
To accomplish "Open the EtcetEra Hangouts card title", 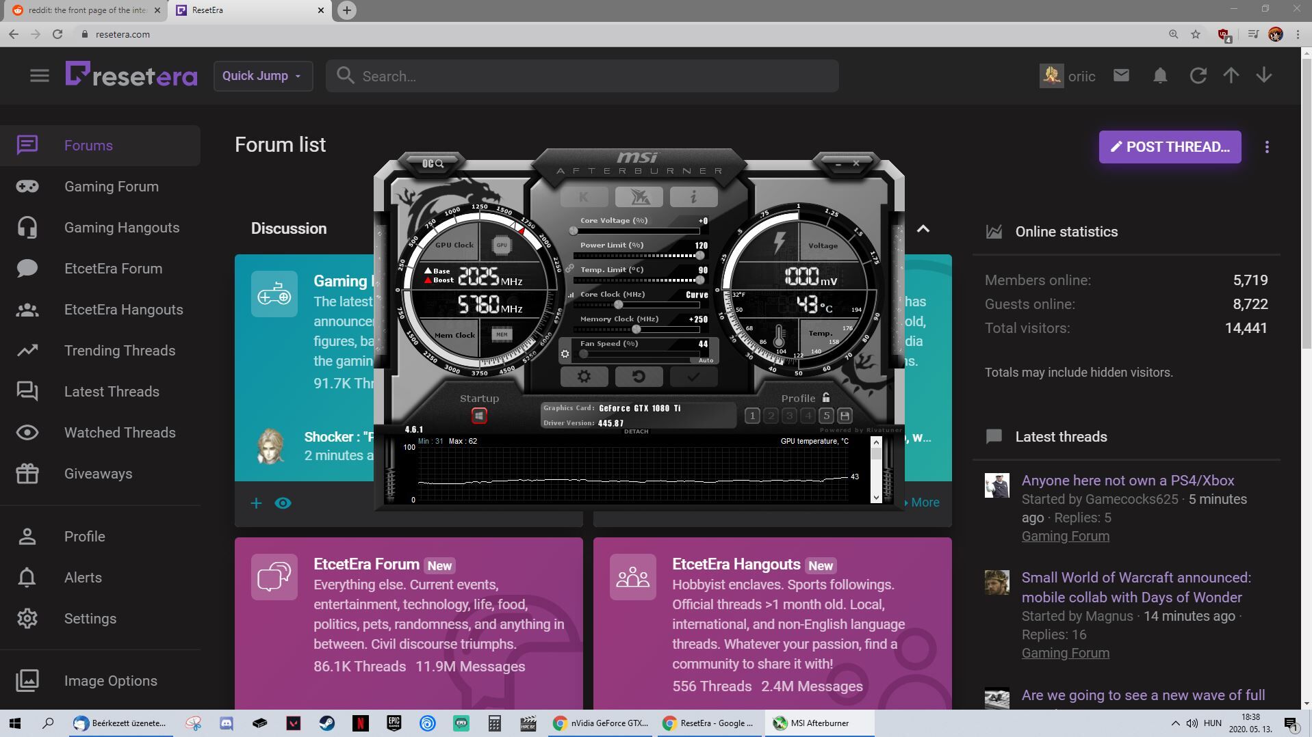I will 736,565.
